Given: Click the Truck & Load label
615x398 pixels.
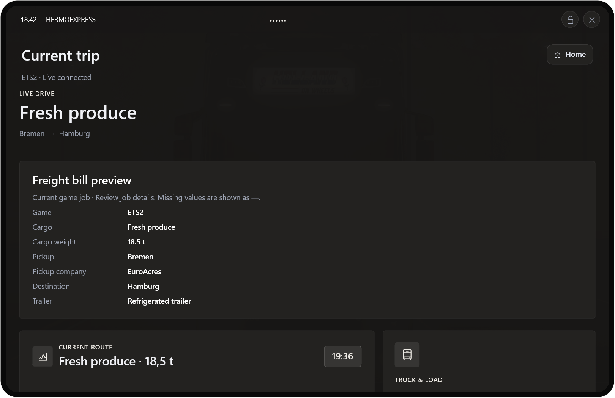Looking at the screenshot, I should click(x=418, y=380).
